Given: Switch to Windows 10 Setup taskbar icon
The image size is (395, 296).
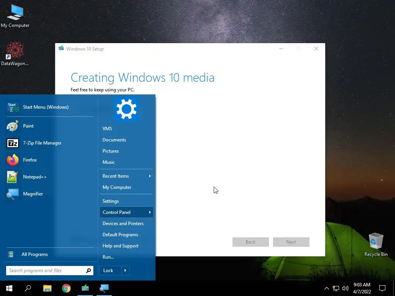Looking at the screenshot, I should point(85,288).
